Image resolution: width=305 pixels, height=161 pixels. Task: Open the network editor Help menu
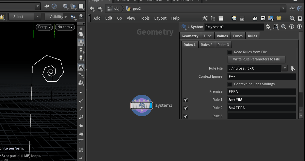tap(175, 18)
